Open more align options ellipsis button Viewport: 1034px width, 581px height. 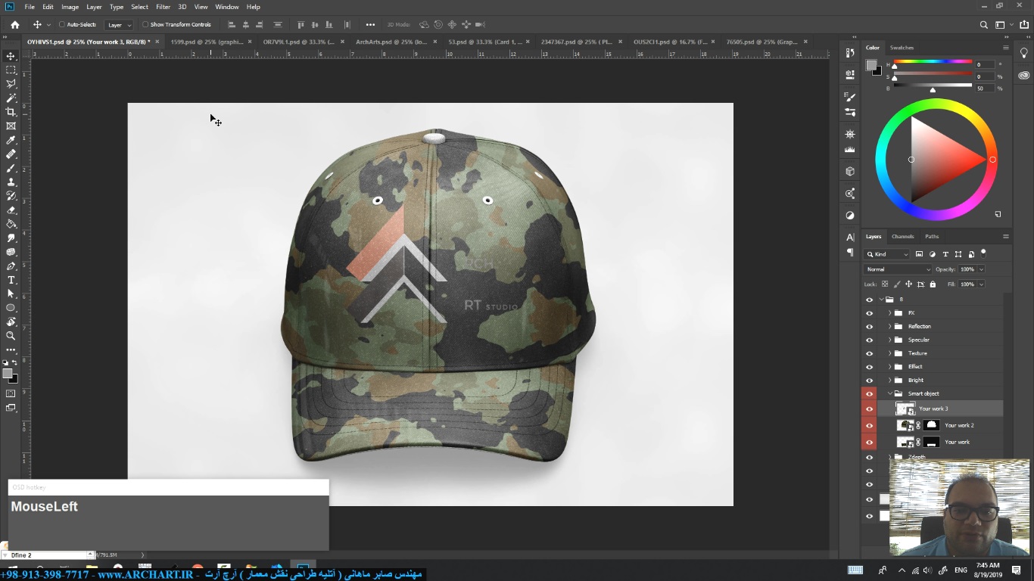[369, 25]
